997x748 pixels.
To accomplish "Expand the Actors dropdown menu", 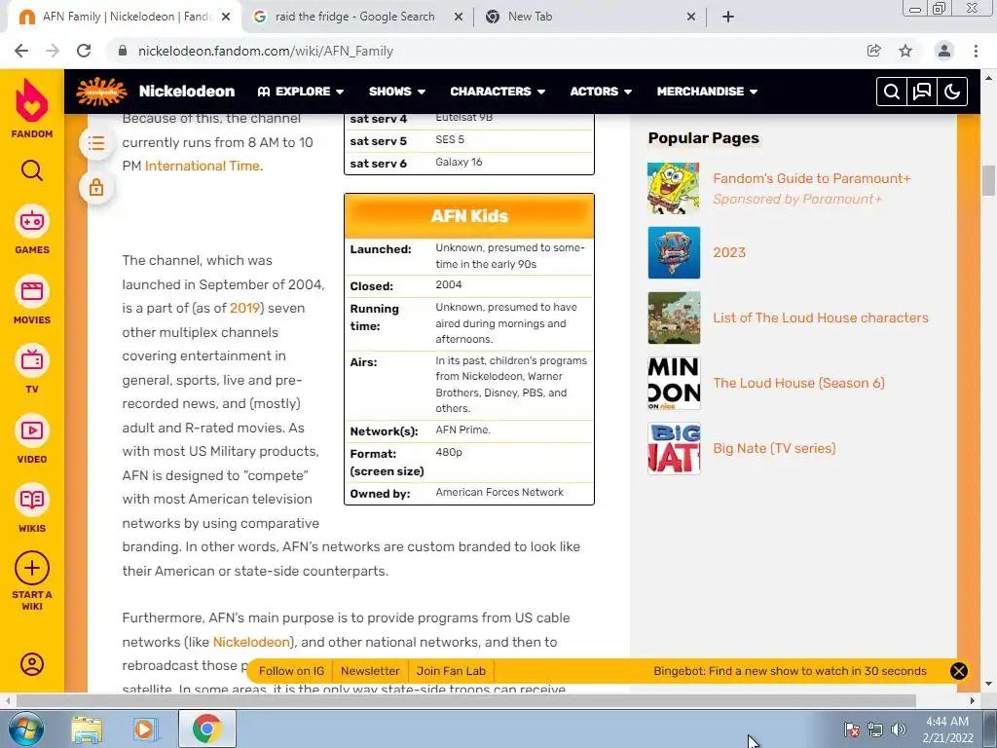I will 601,92.
